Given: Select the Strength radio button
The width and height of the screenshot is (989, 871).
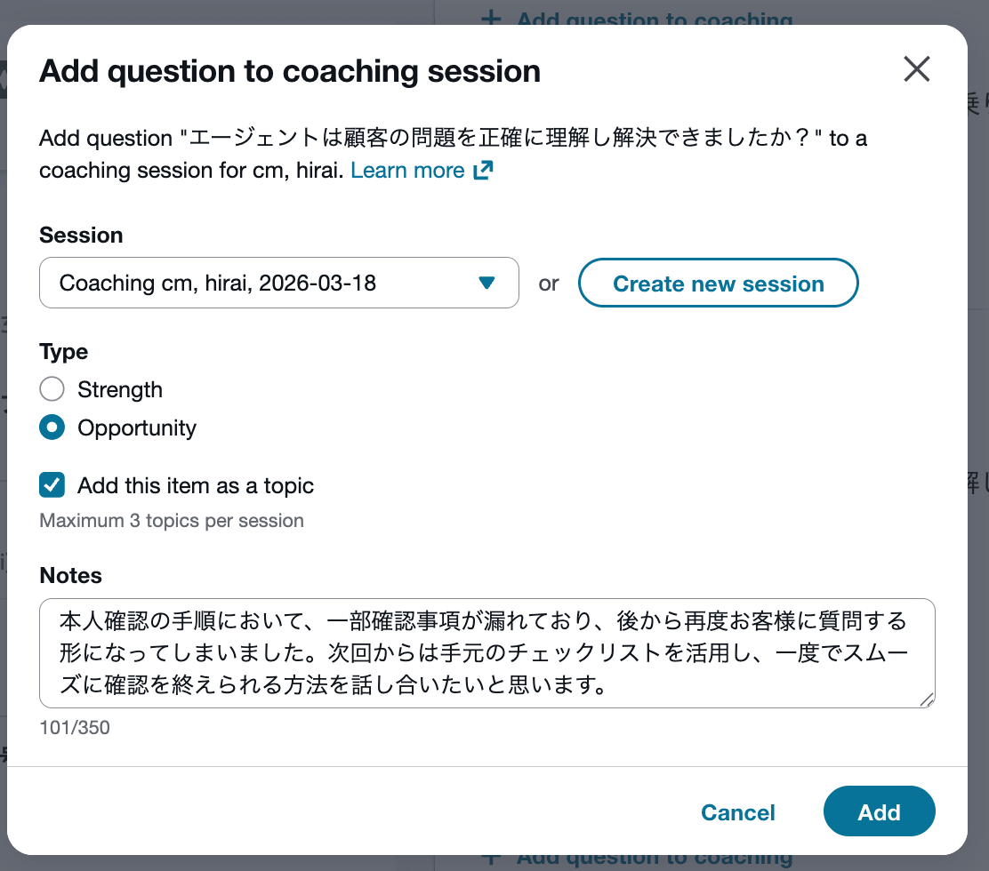Looking at the screenshot, I should 52,389.
